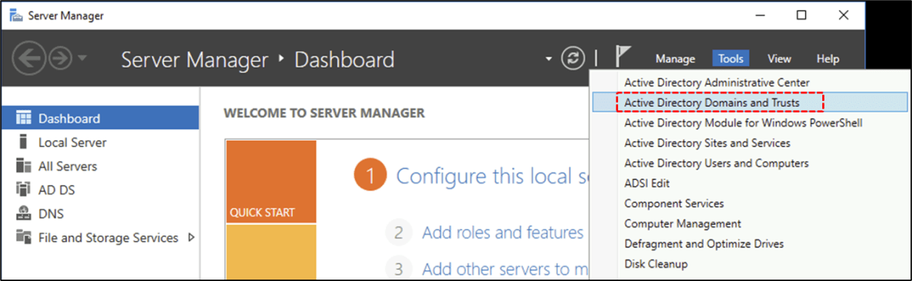
Task: Open the View menu
Action: [x=779, y=58]
